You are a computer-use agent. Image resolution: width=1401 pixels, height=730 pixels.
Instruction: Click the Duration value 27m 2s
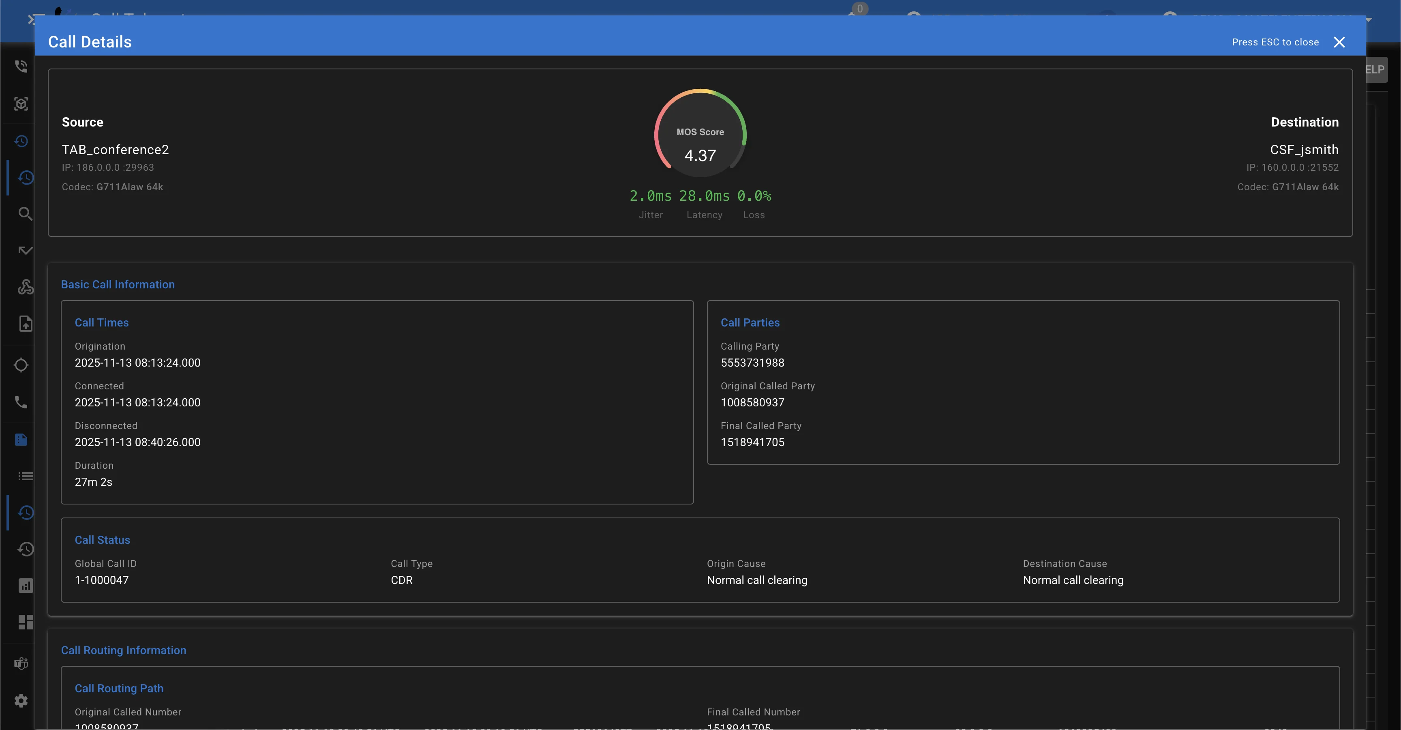[94, 482]
